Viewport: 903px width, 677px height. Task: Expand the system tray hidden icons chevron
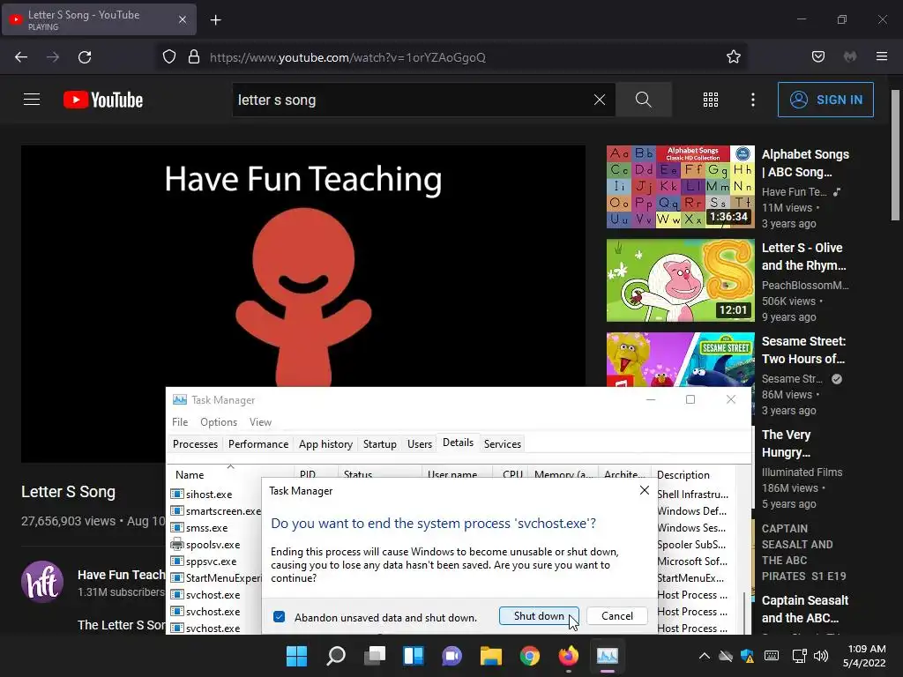point(705,656)
